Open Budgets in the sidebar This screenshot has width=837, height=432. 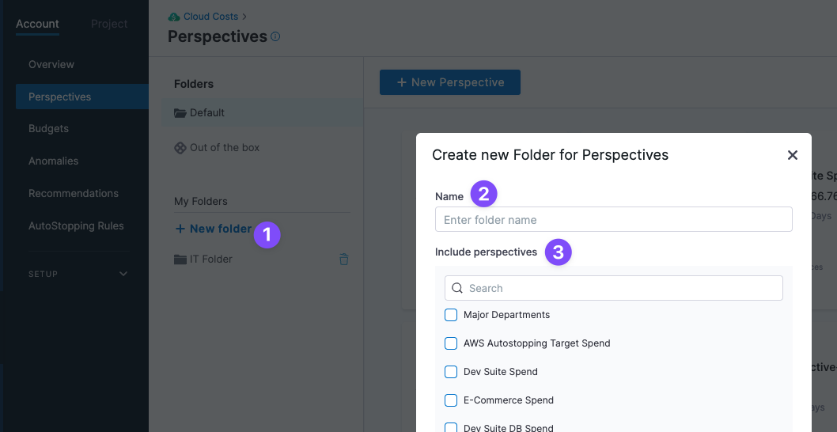tap(48, 129)
